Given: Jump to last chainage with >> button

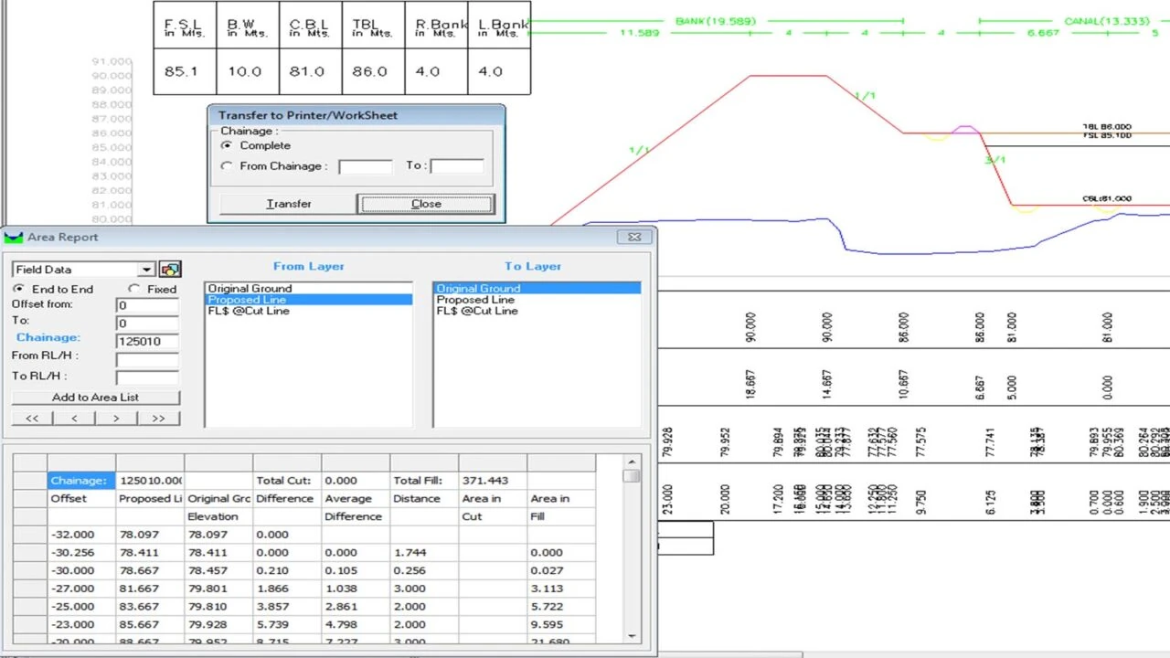Looking at the screenshot, I should click(159, 418).
